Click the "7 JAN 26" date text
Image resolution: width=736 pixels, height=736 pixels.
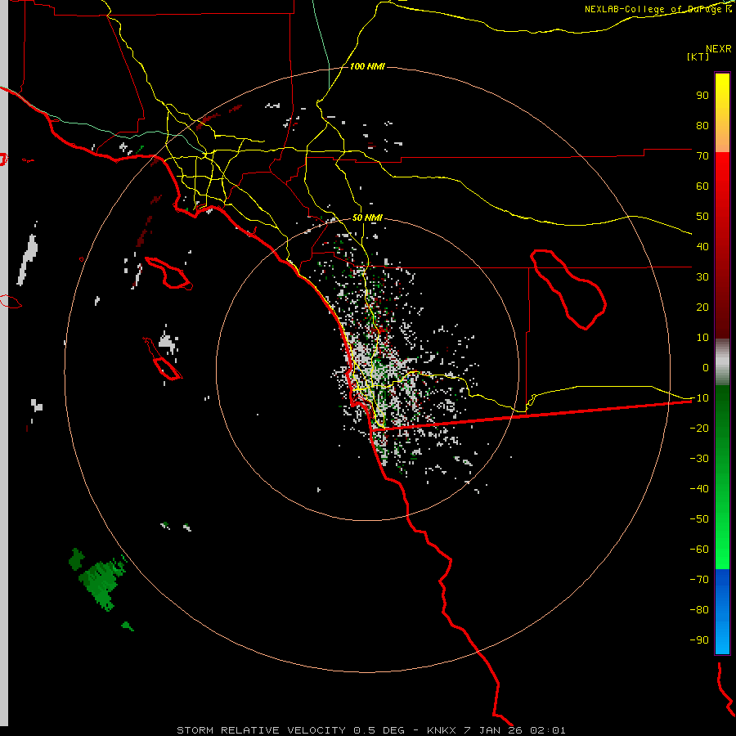493,730
